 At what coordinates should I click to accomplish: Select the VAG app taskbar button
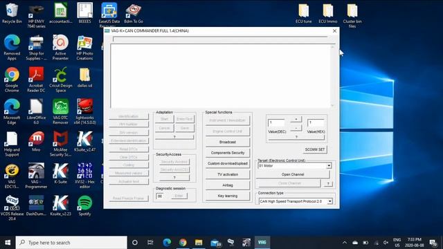[x=262, y=243]
